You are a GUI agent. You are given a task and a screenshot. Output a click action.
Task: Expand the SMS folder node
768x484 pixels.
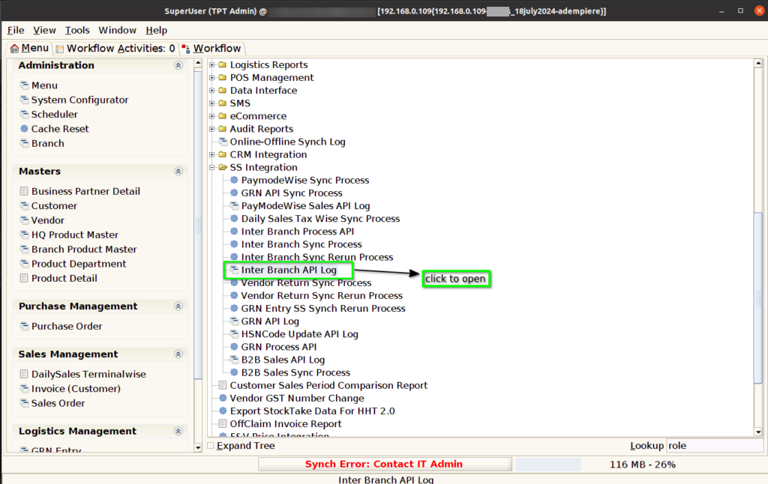pos(212,103)
